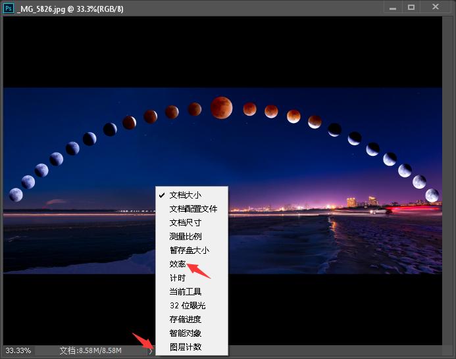Close the _MG_5826.jpg document window
This screenshot has height=359, width=456.
coord(436,8)
